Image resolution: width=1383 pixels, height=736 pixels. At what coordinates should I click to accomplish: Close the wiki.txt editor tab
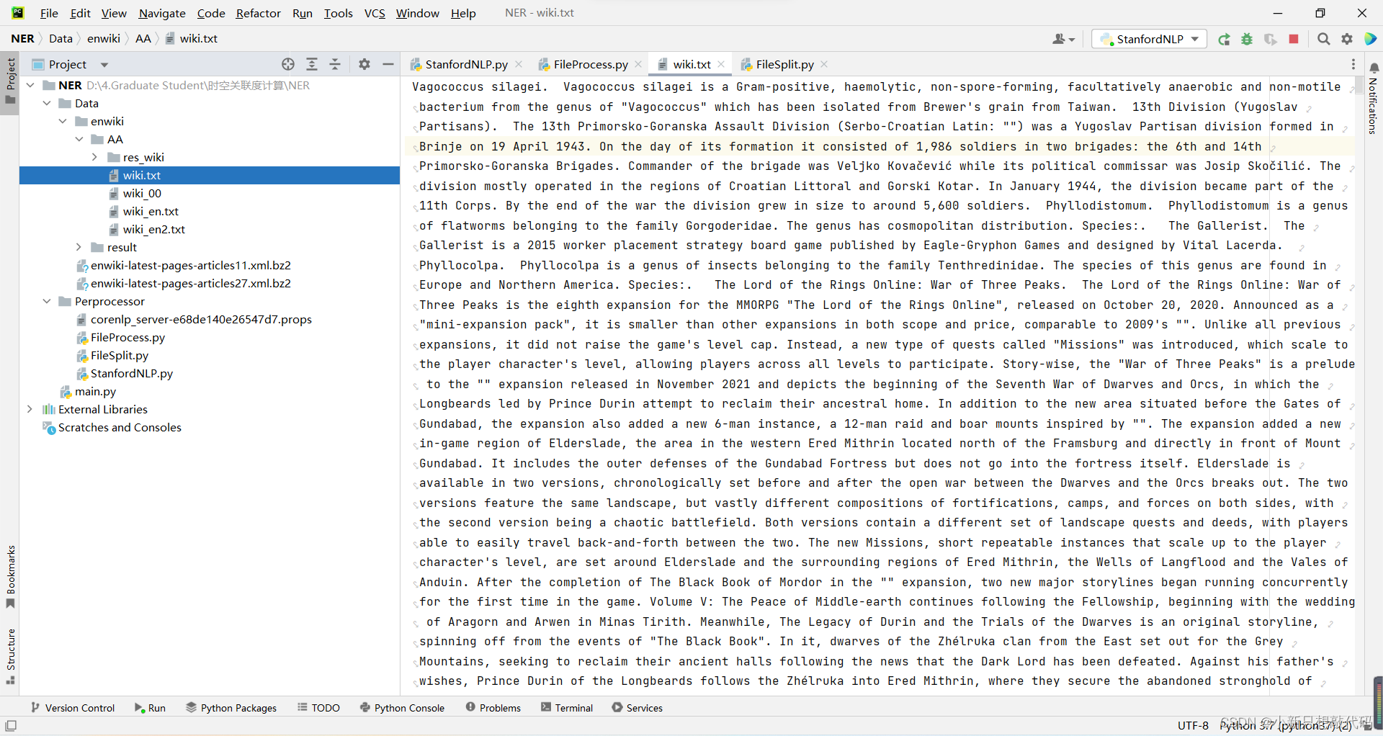coord(721,64)
